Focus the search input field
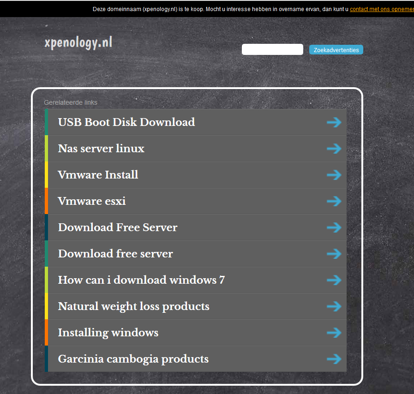Viewport: 414px width, 394px height. 272,49
